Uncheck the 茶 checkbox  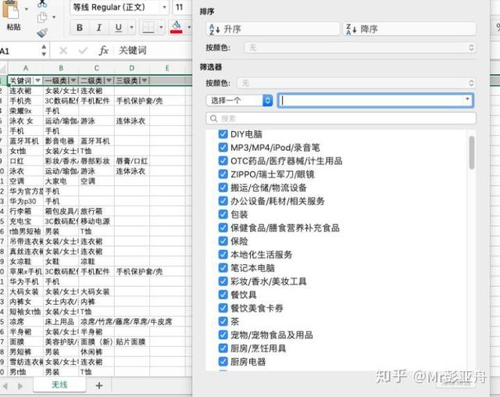point(223,321)
